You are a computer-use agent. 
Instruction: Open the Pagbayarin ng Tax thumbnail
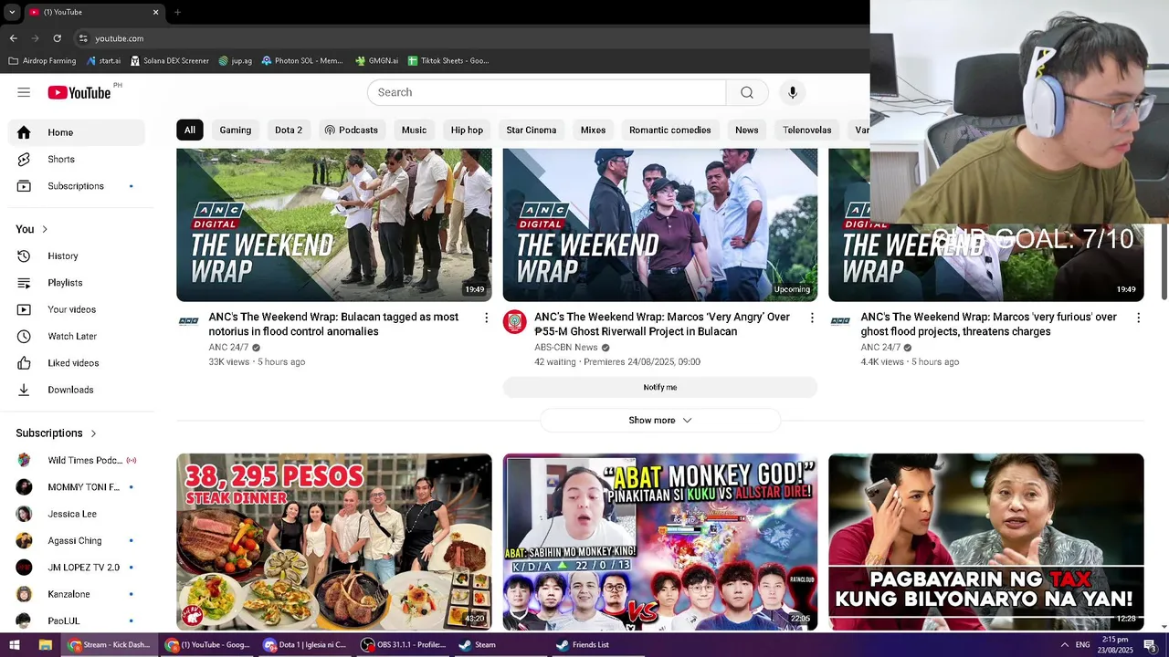986,542
